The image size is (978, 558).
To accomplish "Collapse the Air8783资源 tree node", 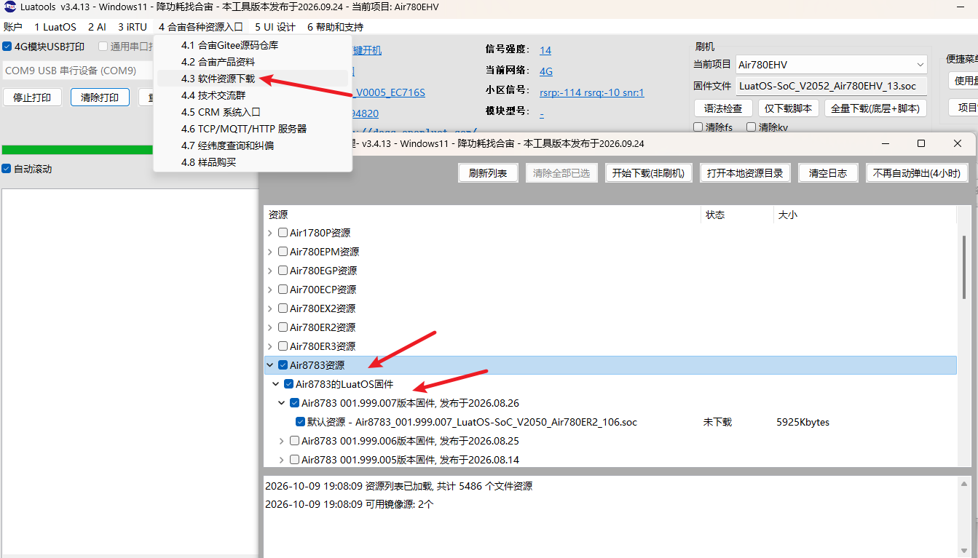I will (270, 365).
